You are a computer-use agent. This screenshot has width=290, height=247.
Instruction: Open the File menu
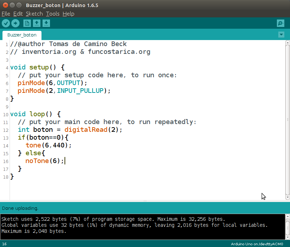pyautogui.click(x=6, y=14)
